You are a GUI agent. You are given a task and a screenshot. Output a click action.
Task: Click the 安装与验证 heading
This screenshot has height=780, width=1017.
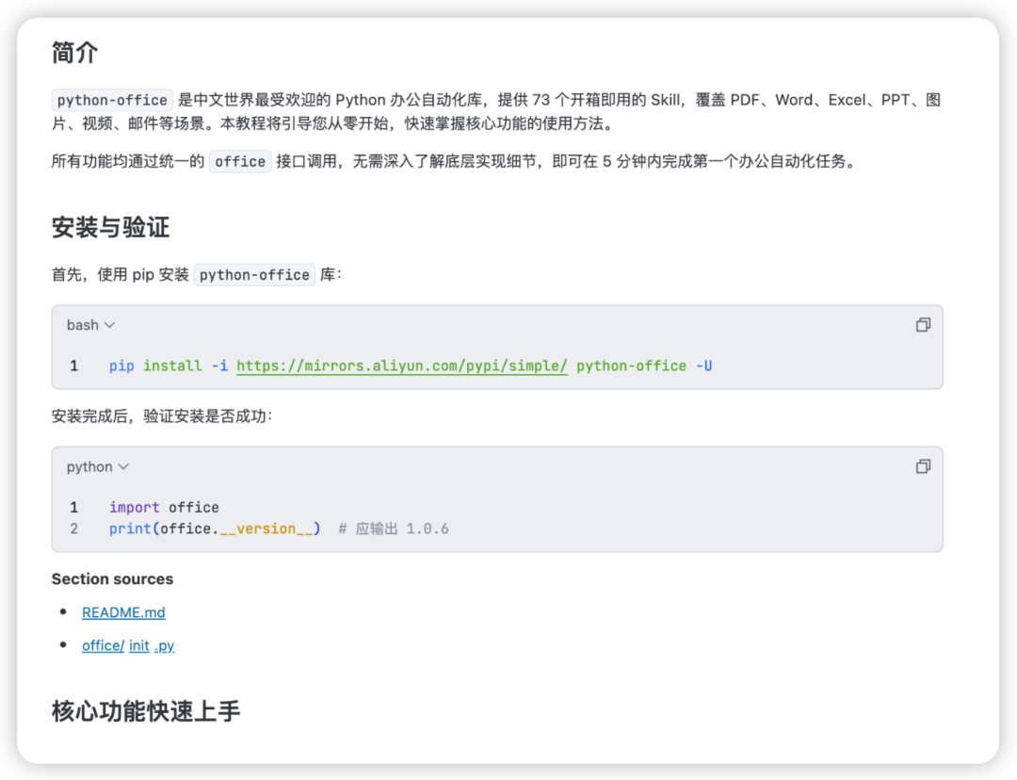110,227
